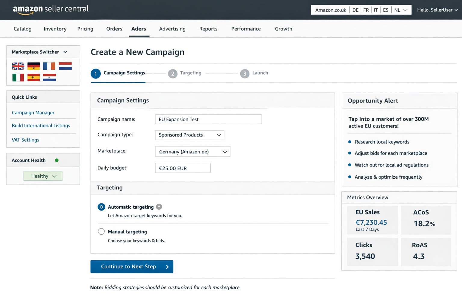Screen dimensions: 462x308
Task: Open the Performance menu
Action: pos(246,29)
